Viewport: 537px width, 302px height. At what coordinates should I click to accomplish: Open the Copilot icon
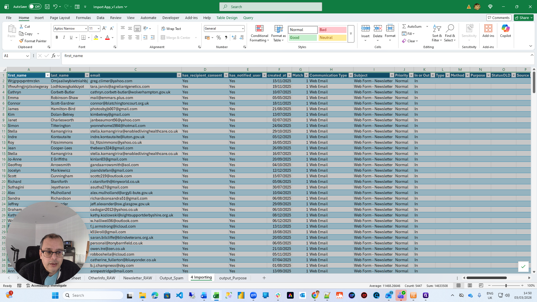[x=505, y=29]
